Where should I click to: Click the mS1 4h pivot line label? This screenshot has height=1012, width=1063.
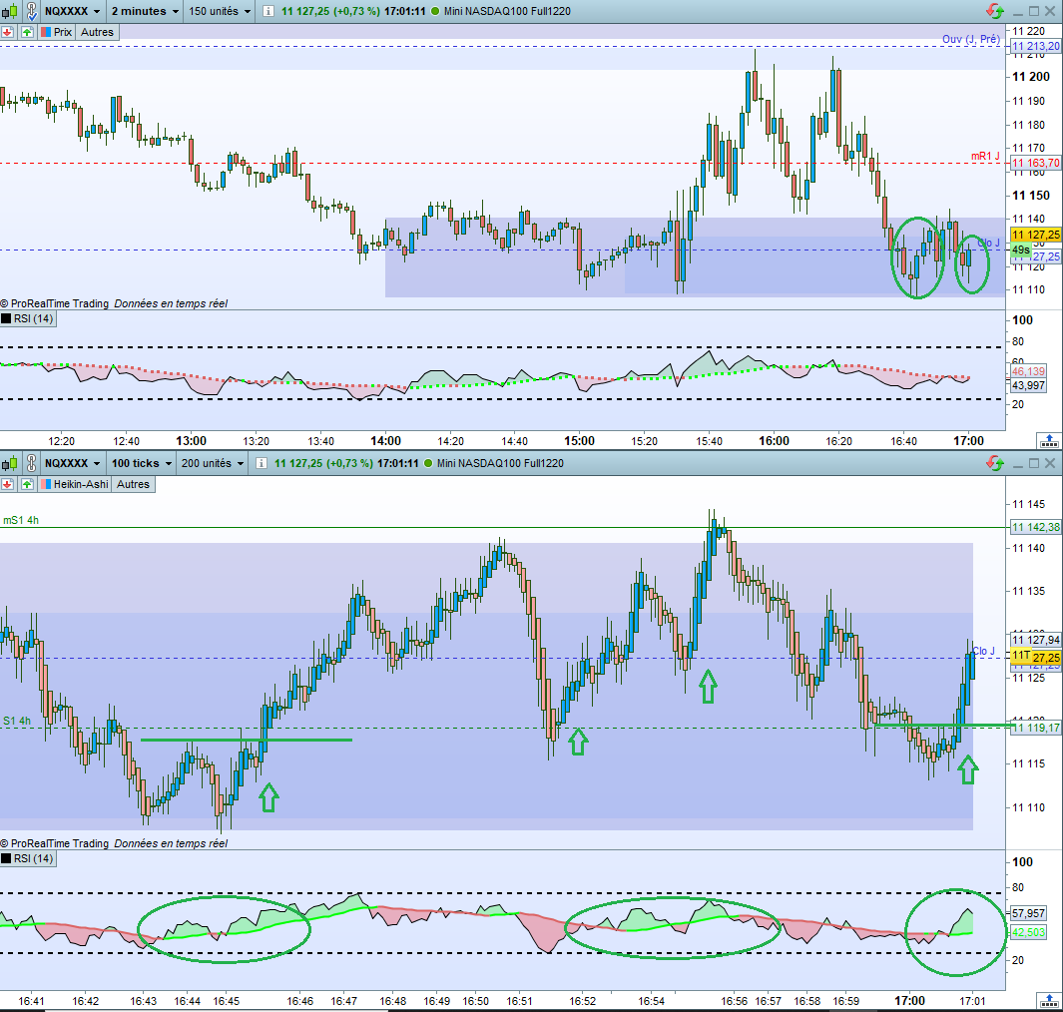point(21,520)
